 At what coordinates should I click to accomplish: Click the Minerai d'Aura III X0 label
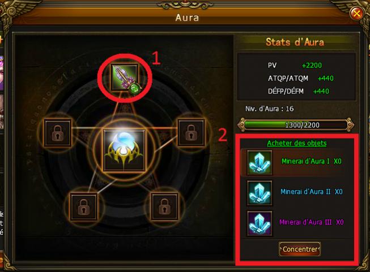tap(312, 222)
